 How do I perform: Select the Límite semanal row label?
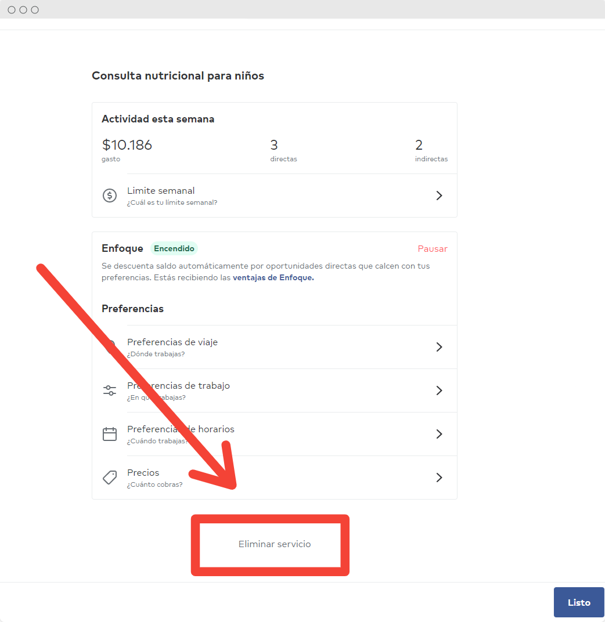(x=161, y=191)
